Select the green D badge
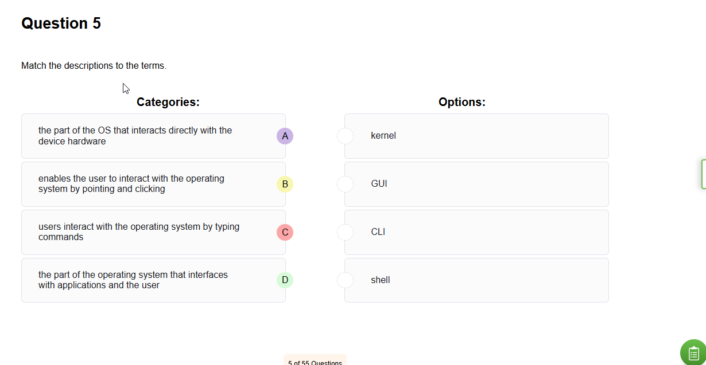706x365 pixels. (285, 280)
